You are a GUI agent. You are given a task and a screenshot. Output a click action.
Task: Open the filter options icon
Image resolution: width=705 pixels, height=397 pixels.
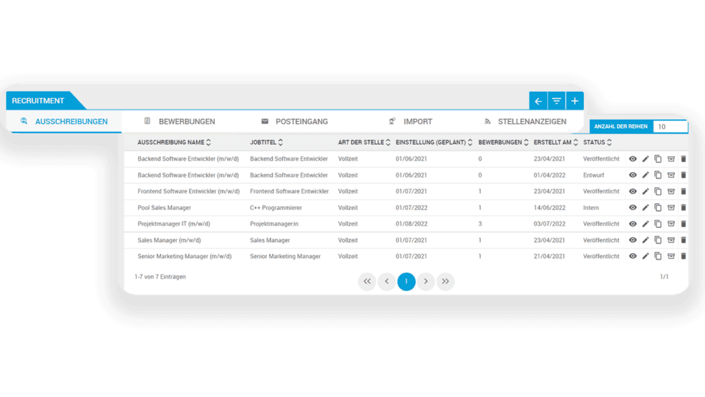557,102
